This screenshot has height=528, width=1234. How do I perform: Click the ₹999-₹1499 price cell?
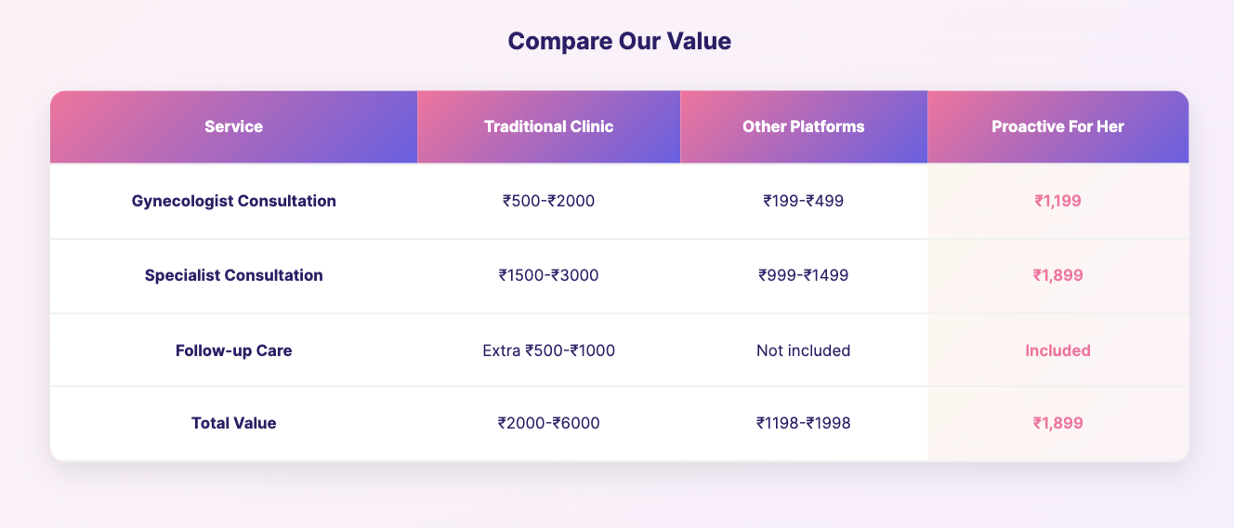click(x=804, y=275)
